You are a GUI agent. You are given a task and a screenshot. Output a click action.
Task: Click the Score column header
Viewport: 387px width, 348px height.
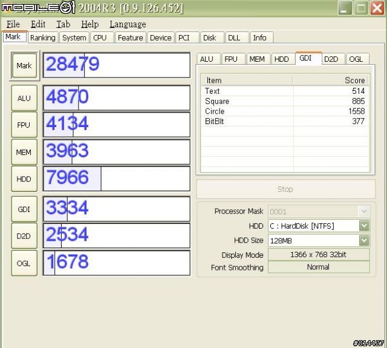(331, 80)
